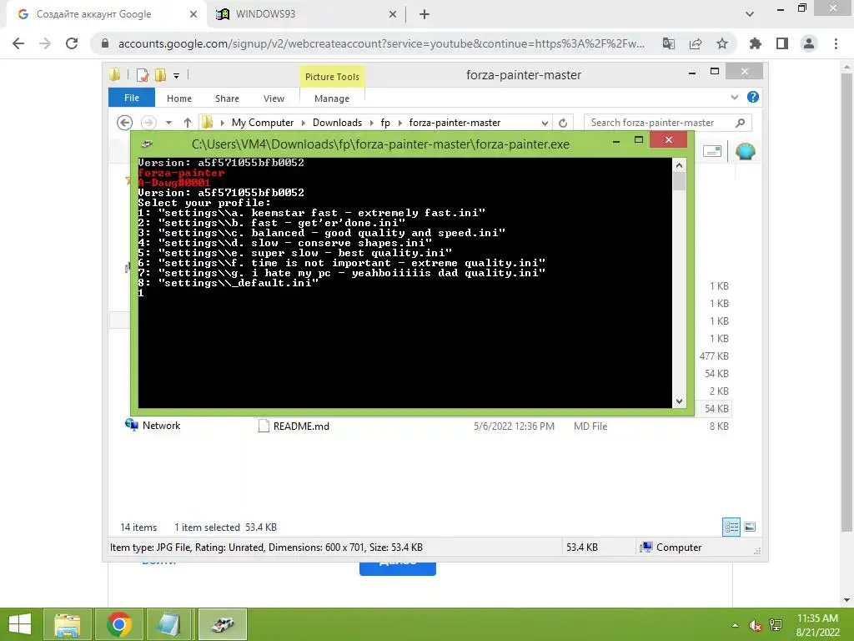
Task: Open File Explorer from the taskbar
Action: [67, 624]
